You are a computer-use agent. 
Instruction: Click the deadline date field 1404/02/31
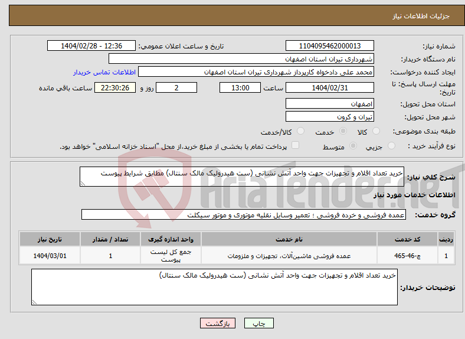[329, 87]
